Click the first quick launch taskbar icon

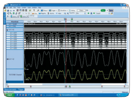coord(17,95)
